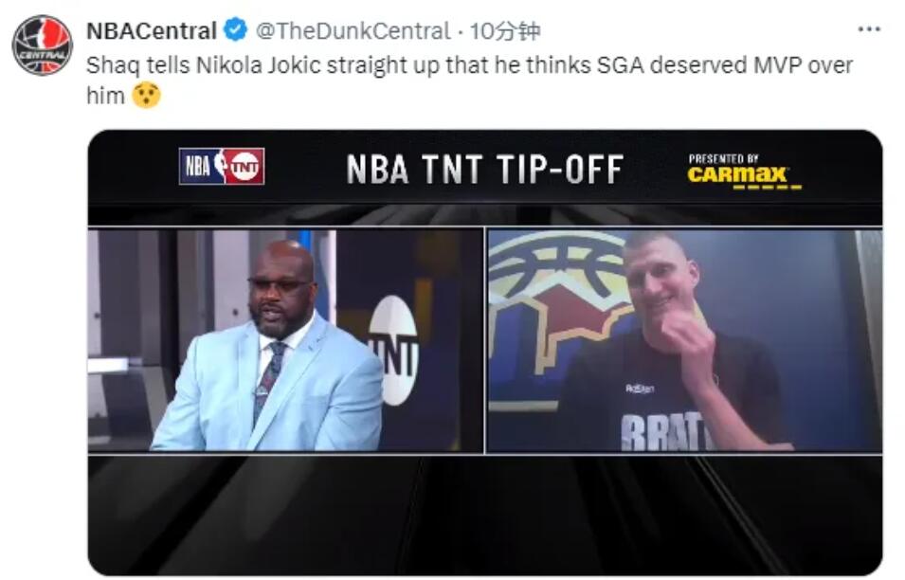Screen dimensions: 905x580
Task: Click the surprised face emoji
Action: 147,95
